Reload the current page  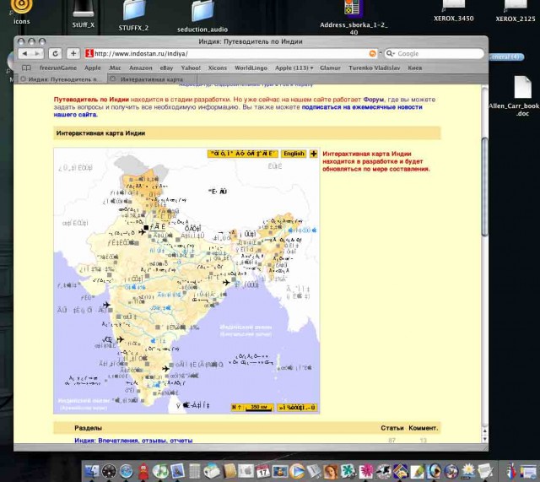tap(56, 53)
